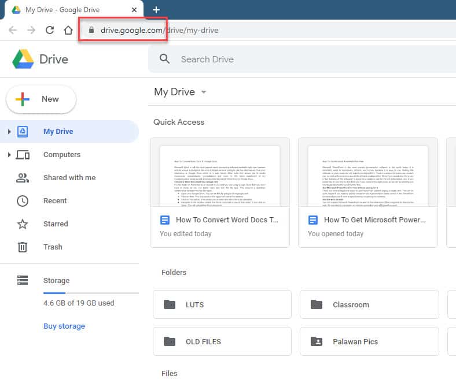456x387 pixels.
Task: Click the Folders heading
Action: click(174, 272)
